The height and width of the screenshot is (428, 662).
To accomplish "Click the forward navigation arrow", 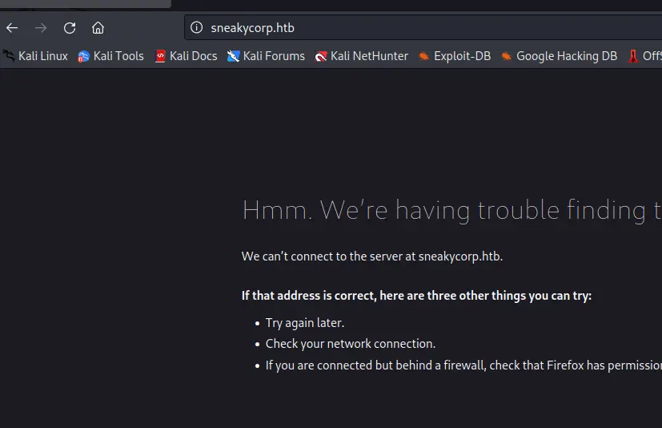I will [x=41, y=28].
